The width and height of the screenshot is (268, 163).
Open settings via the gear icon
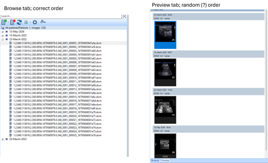pos(35,22)
